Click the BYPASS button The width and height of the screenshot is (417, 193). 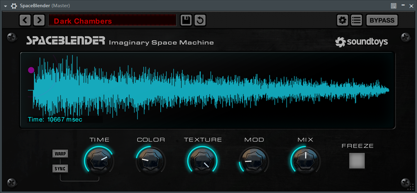coord(382,20)
